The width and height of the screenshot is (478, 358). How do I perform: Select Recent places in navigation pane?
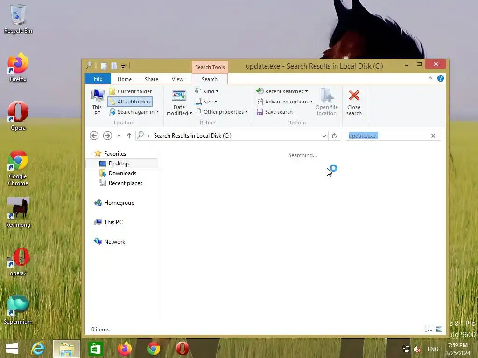click(121, 183)
